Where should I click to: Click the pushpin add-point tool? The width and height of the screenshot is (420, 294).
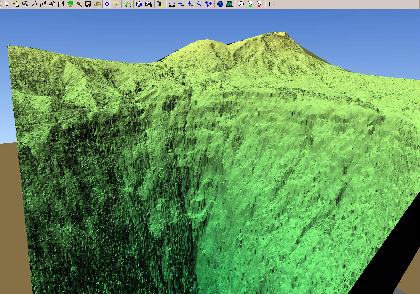tap(79, 4)
